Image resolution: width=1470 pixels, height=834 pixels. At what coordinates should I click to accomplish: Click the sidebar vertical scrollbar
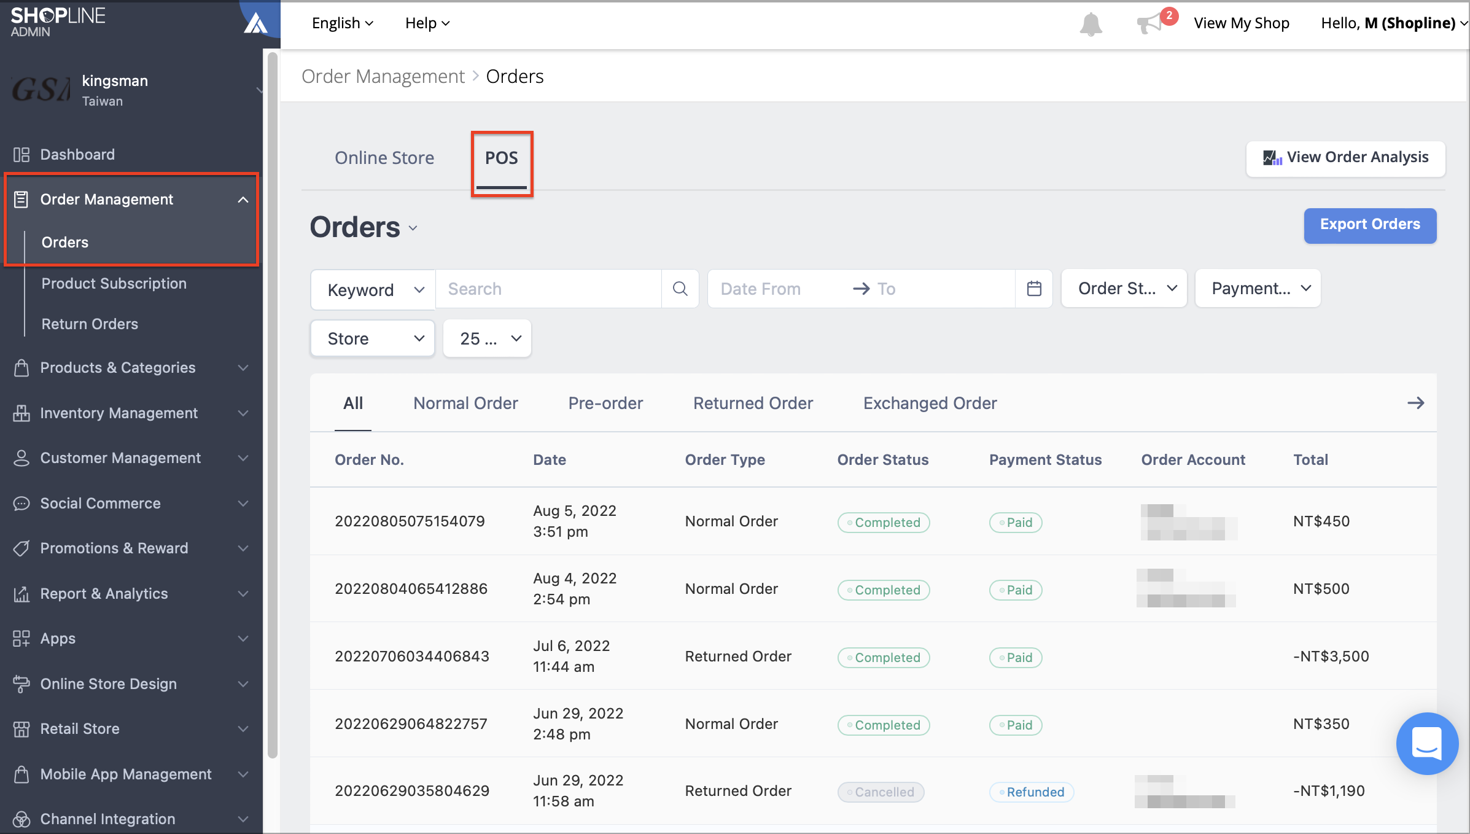(273, 405)
